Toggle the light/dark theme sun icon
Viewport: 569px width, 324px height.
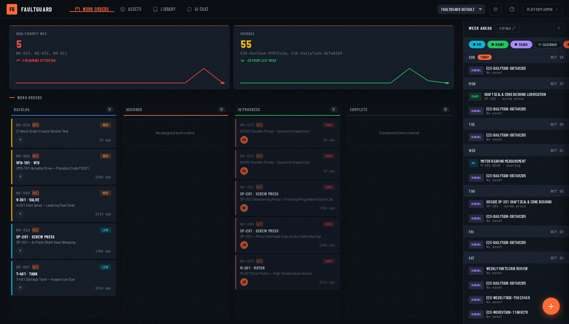click(x=496, y=9)
